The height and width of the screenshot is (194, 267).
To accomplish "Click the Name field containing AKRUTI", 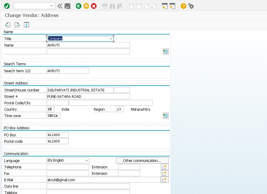I will [88, 45].
